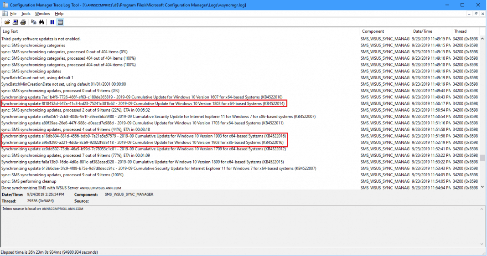
Task: Click the 9/23/2019 11:52:41 PM date cell
Action: click(x=431, y=149)
